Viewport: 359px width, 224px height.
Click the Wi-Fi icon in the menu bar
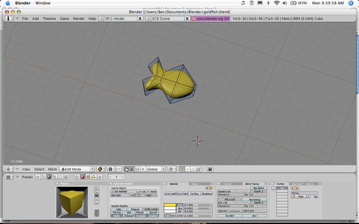coord(277,3)
